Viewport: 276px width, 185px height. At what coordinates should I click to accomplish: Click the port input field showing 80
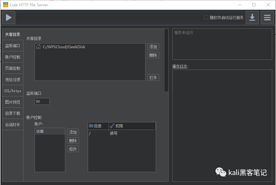(42, 101)
